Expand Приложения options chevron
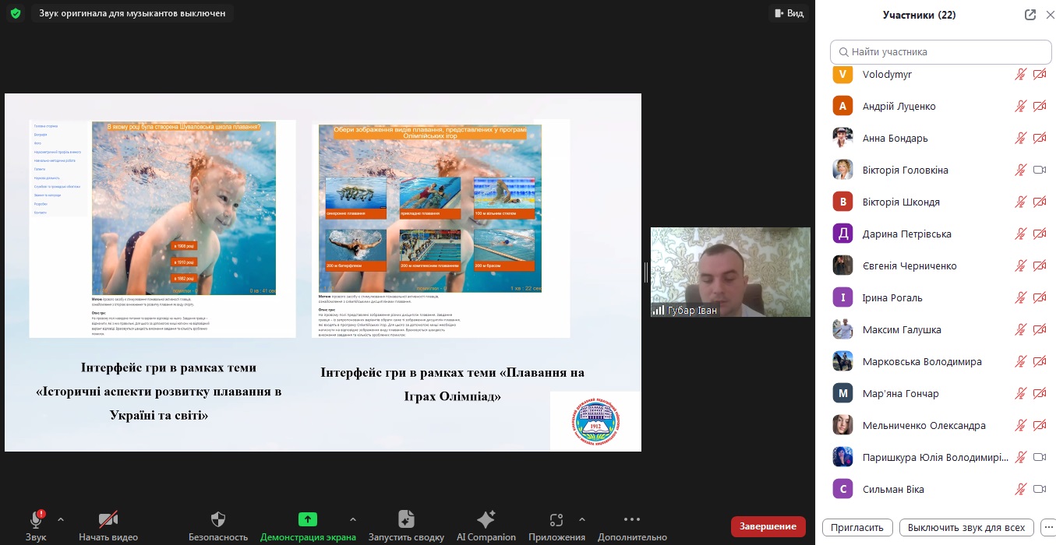Image resolution: width=1056 pixels, height=545 pixels. 581,519
